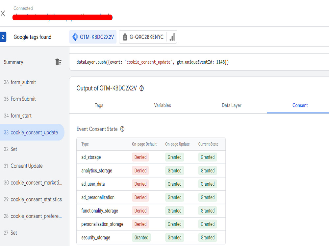This screenshot has width=329, height=246.
Task: Click the ad_storage type cell
Action: click(x=91, y=157)
